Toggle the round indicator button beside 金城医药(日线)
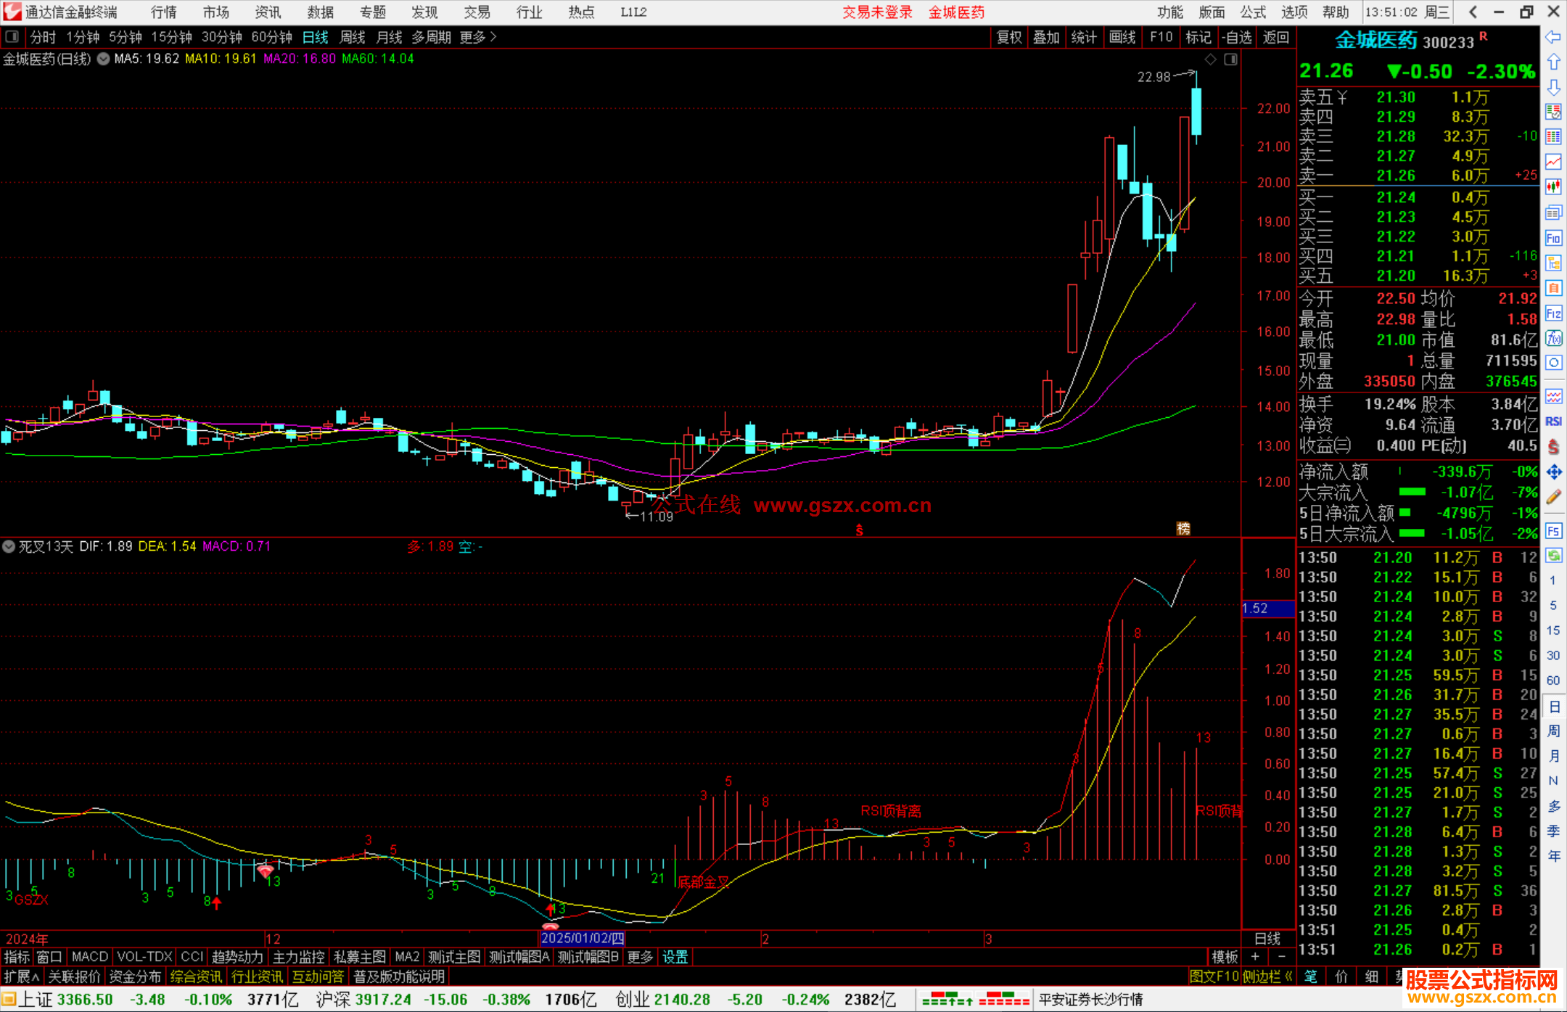The height and width of the screenshot is (1012, 1567). [104, 59]
